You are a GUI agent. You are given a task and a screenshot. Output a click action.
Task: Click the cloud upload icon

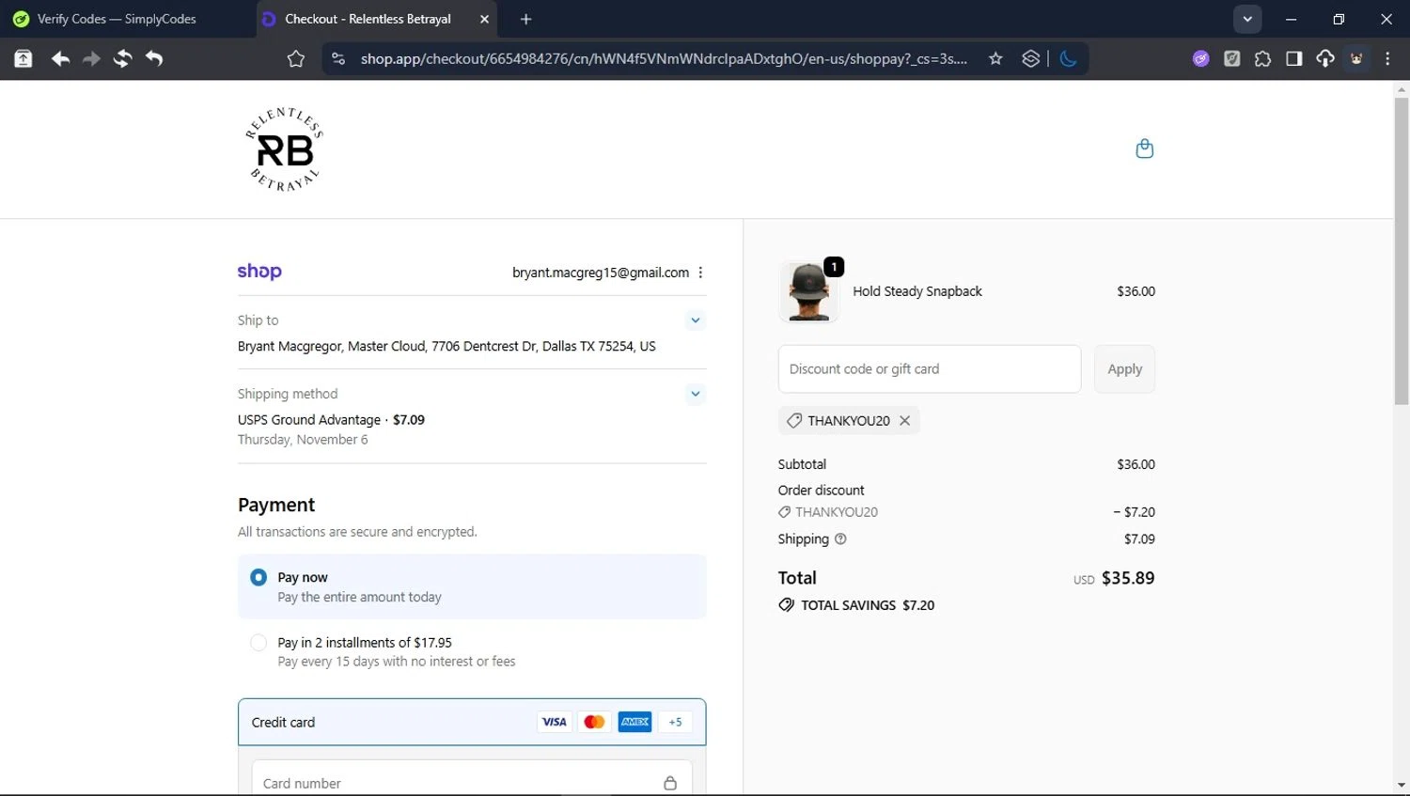point(1324,58)
